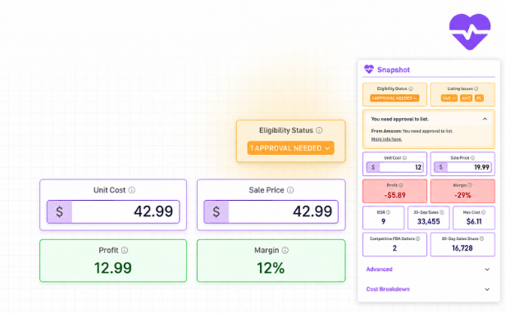506x313 pixels.
Task: Click the large Unit Cost 42.99 field
Action: (x=113, y=211)
